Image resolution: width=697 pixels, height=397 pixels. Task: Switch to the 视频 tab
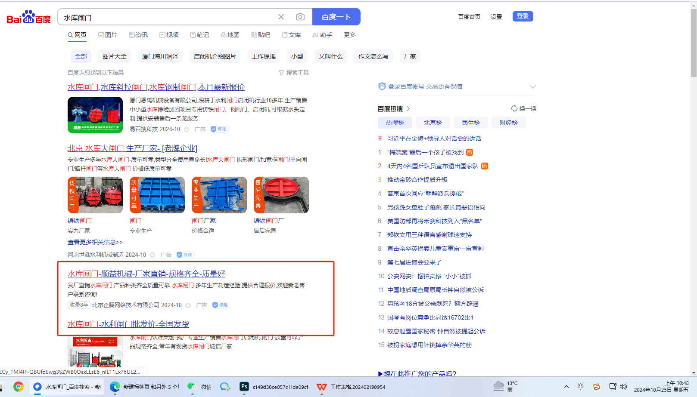pos(169,35)
